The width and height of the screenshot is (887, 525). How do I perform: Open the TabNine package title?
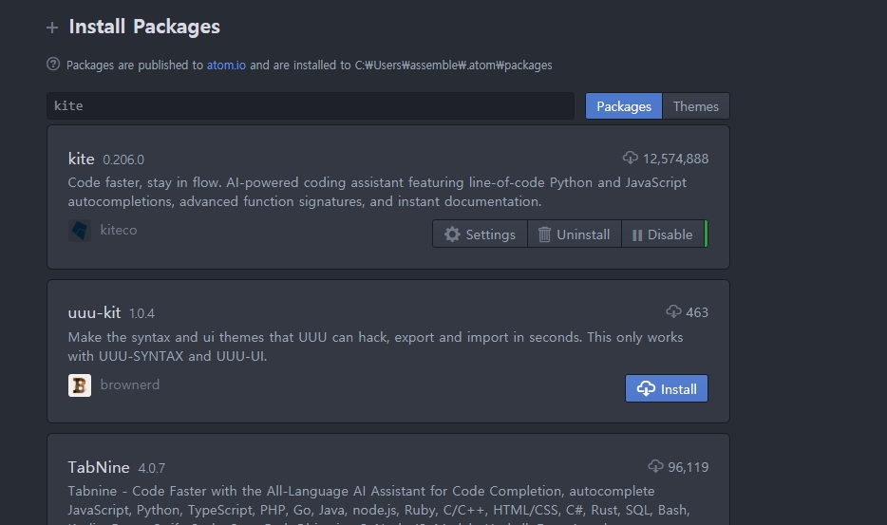[99, 467]
